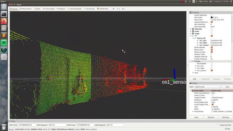Screen dimensions: 233x131
Task: Click the Reset button in status bar
Action: click(x=11, y=129)
